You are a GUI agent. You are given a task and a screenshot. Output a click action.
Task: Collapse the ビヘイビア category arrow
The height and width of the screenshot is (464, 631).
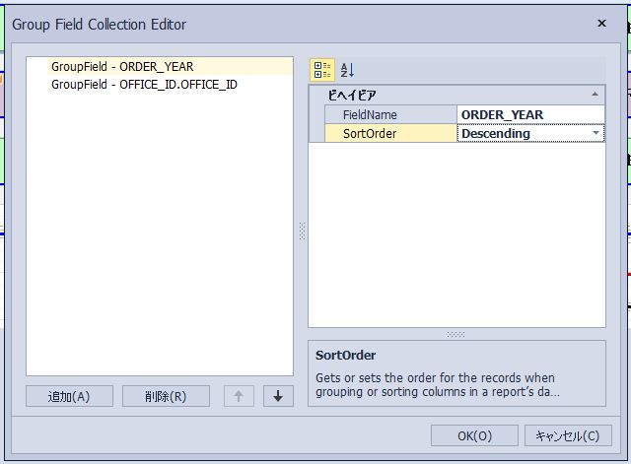pyautogui.click(x=595, y=95)
